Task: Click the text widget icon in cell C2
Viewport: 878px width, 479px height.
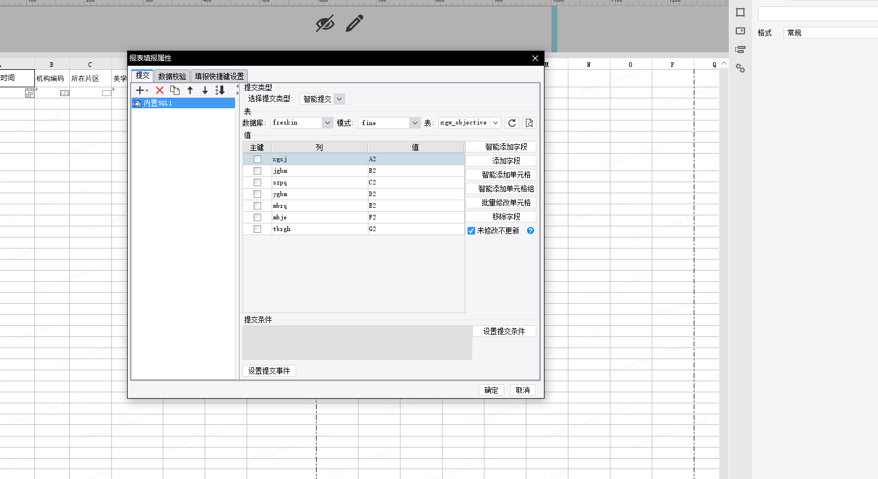Action: click(x=107, y=93)
